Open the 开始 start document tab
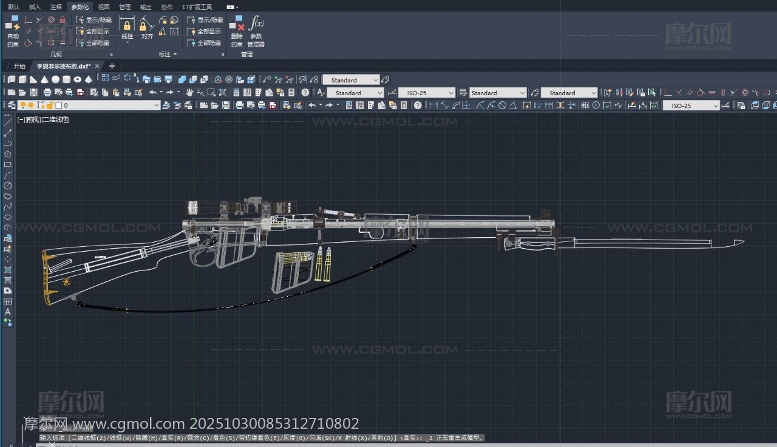 [19, 66]
